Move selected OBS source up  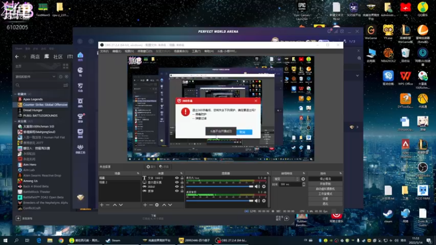164,205
